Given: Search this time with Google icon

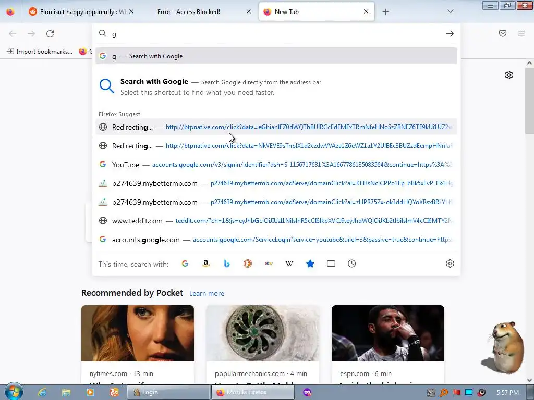Looking at the screenshot, I should coord(185,264).
